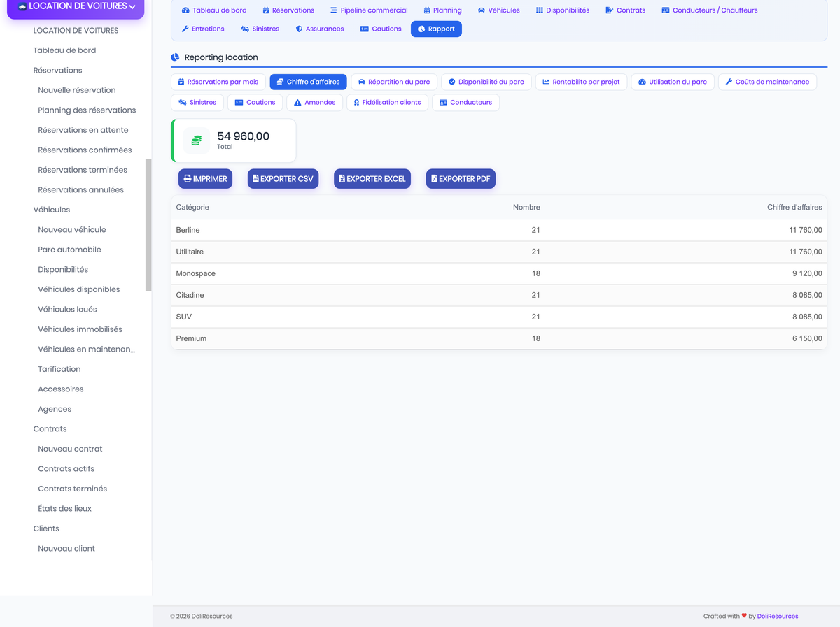Open Contrats actifs in sidebar
The image size is (840, 627).
click(x=66, y=469)
